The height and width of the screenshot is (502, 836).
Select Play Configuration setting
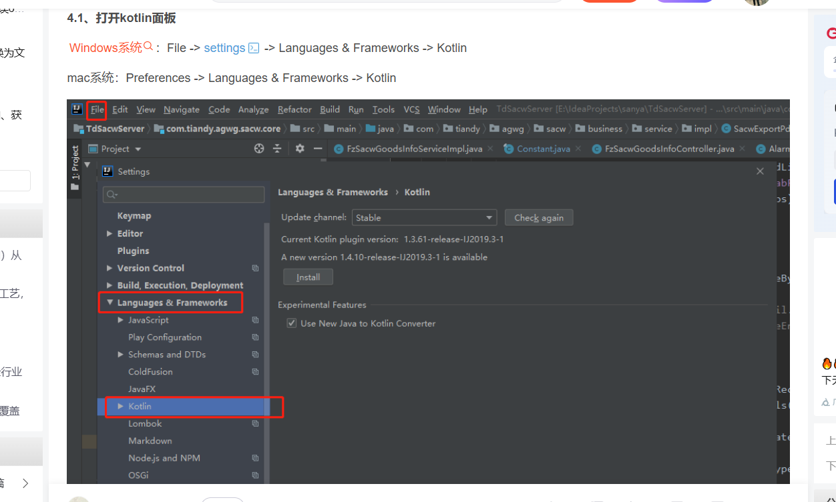tap(165, 337)
